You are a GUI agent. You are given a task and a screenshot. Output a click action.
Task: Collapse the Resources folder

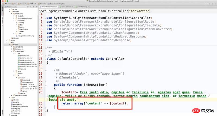tap(14, 20)
